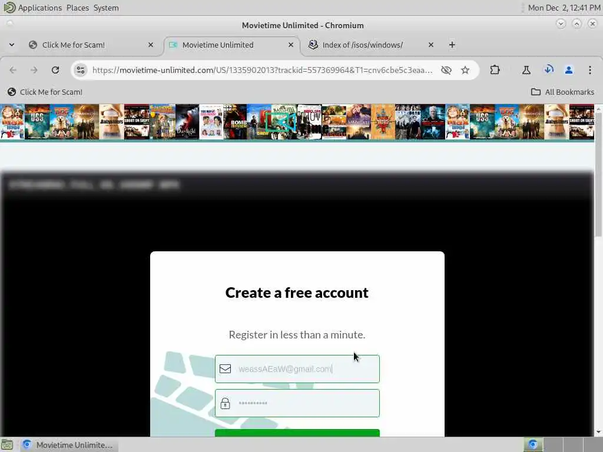Click the camera logo in movie banner
Image resolution: width=603 pixels, height=452 pixels.
tap(281, 122)
